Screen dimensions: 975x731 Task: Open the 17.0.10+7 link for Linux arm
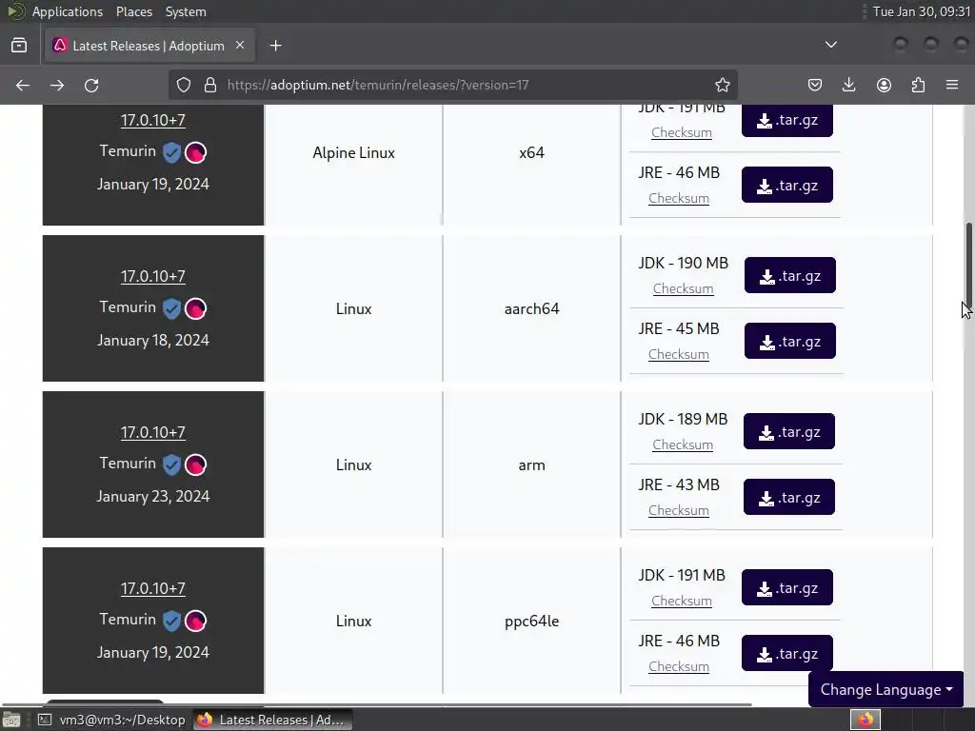[153, 432]
